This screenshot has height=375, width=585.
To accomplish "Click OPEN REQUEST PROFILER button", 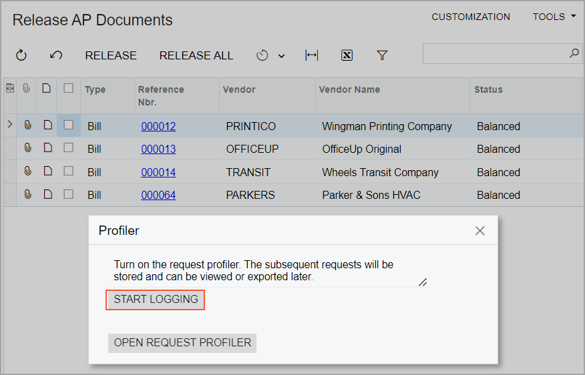I will [x=182, y=342].
